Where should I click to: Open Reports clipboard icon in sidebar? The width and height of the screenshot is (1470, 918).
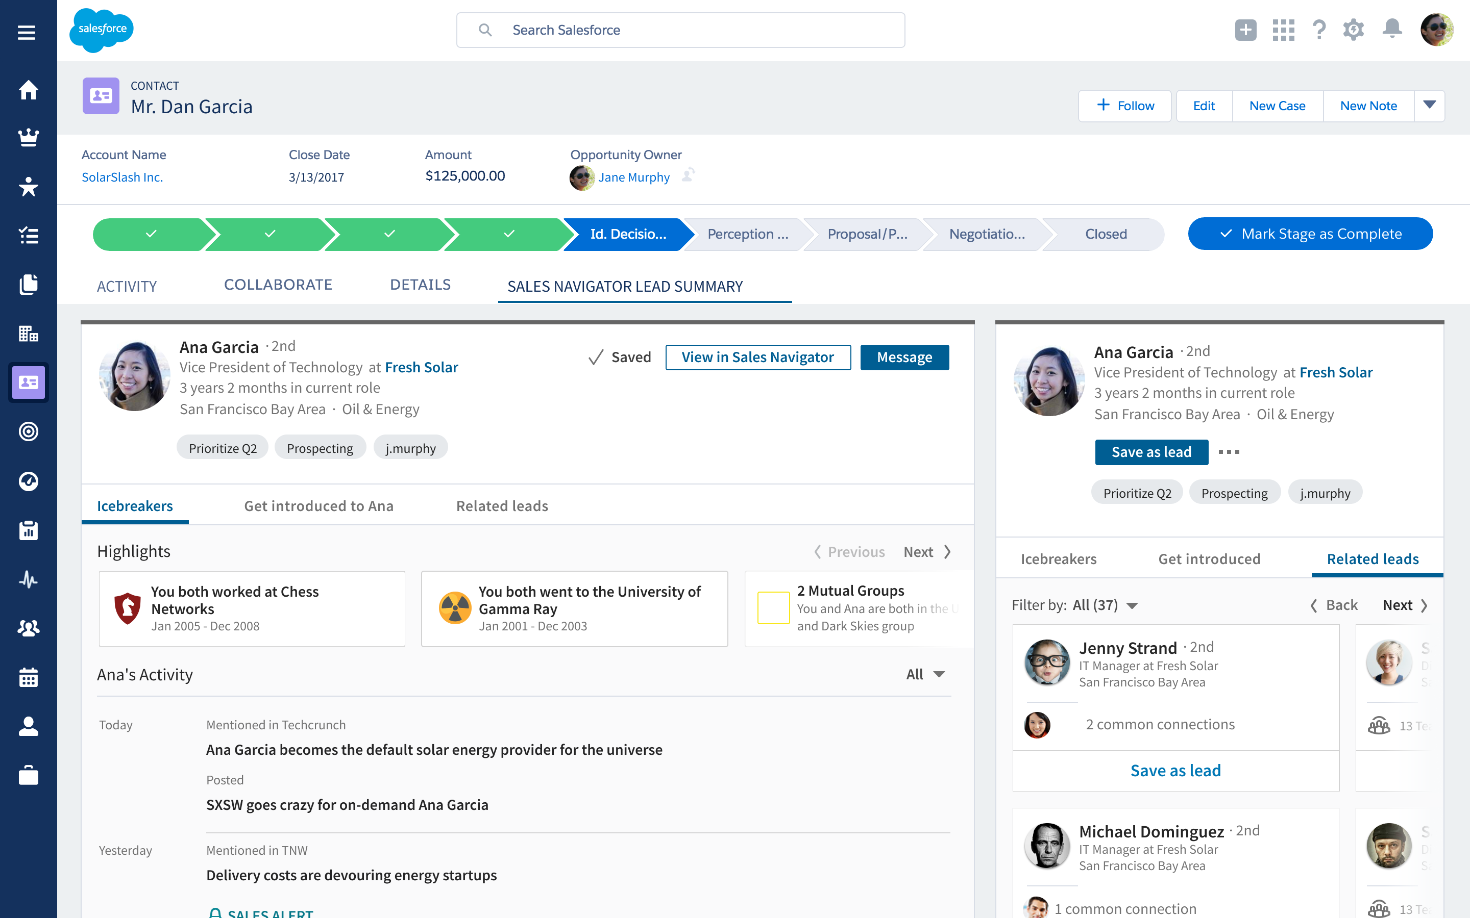[28, 530]
